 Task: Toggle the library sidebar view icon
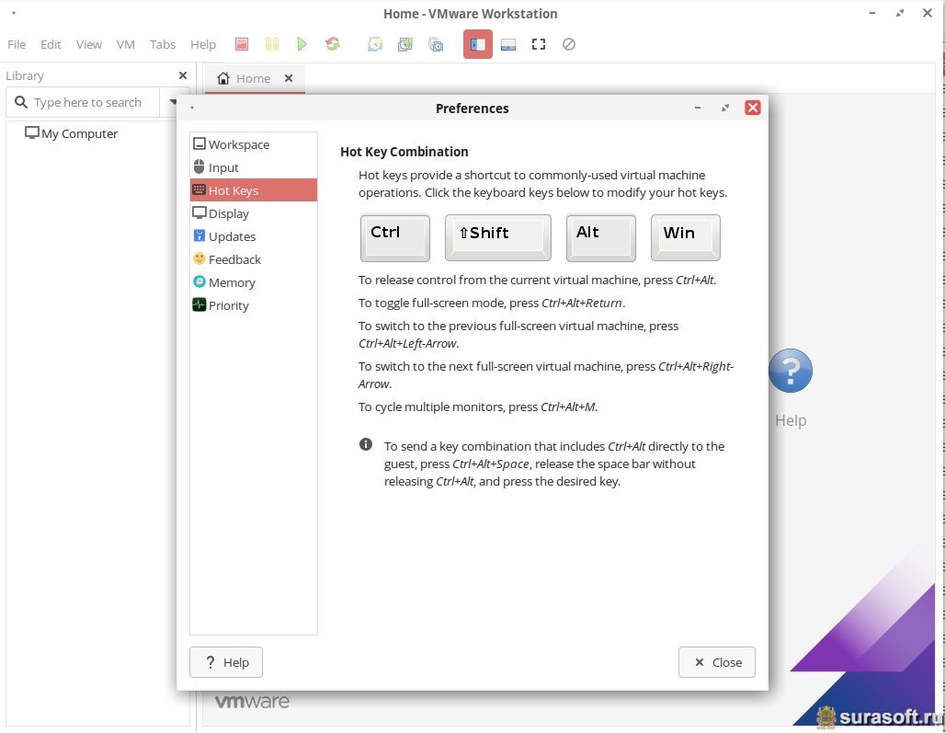tap(478, 44)
